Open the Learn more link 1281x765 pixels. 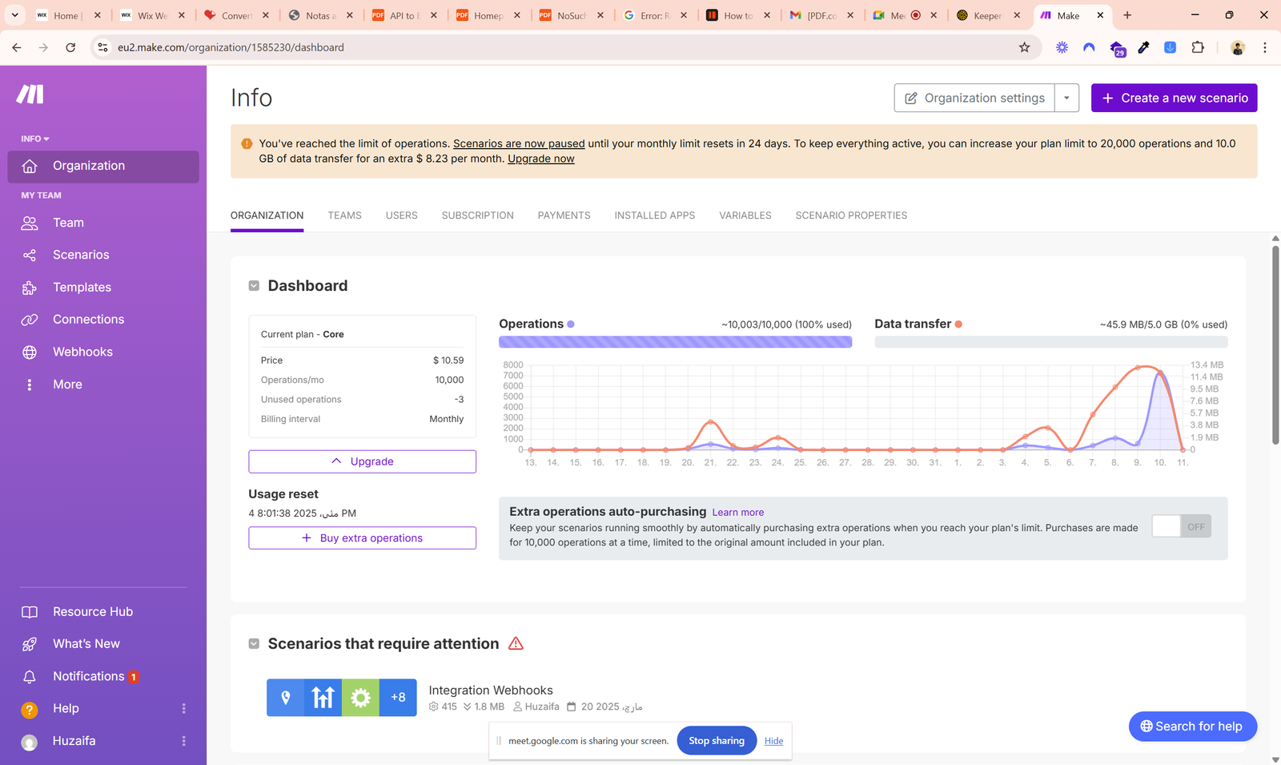pos(738,513)
